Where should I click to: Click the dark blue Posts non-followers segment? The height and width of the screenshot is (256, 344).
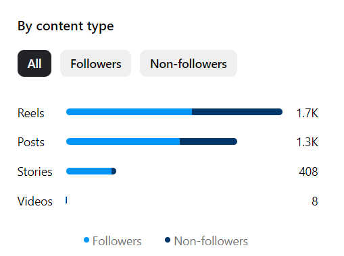click(x=208, y=141)
